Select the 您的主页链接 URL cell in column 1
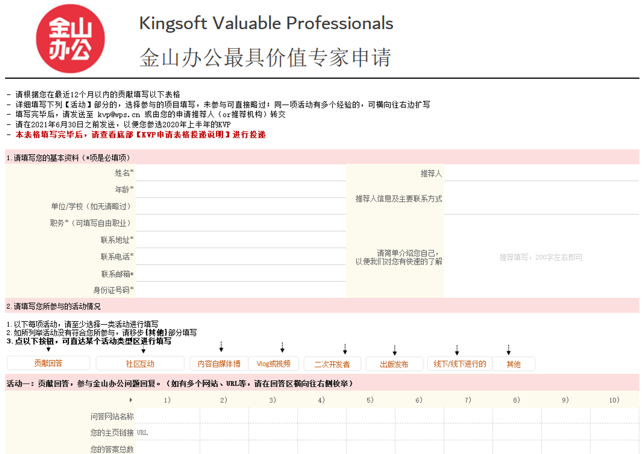The image size is (642, 454). [x=168, y=433]
